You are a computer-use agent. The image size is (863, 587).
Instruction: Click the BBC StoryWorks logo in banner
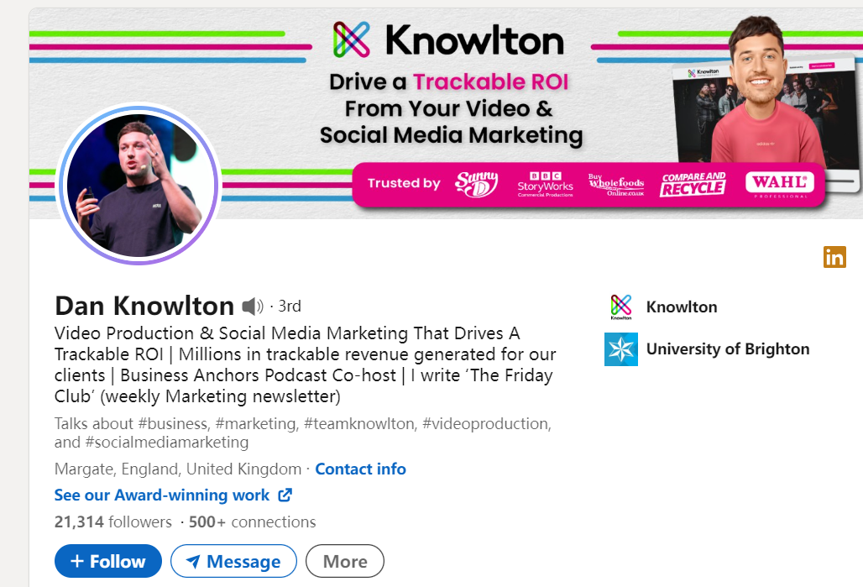pos(545,184)
